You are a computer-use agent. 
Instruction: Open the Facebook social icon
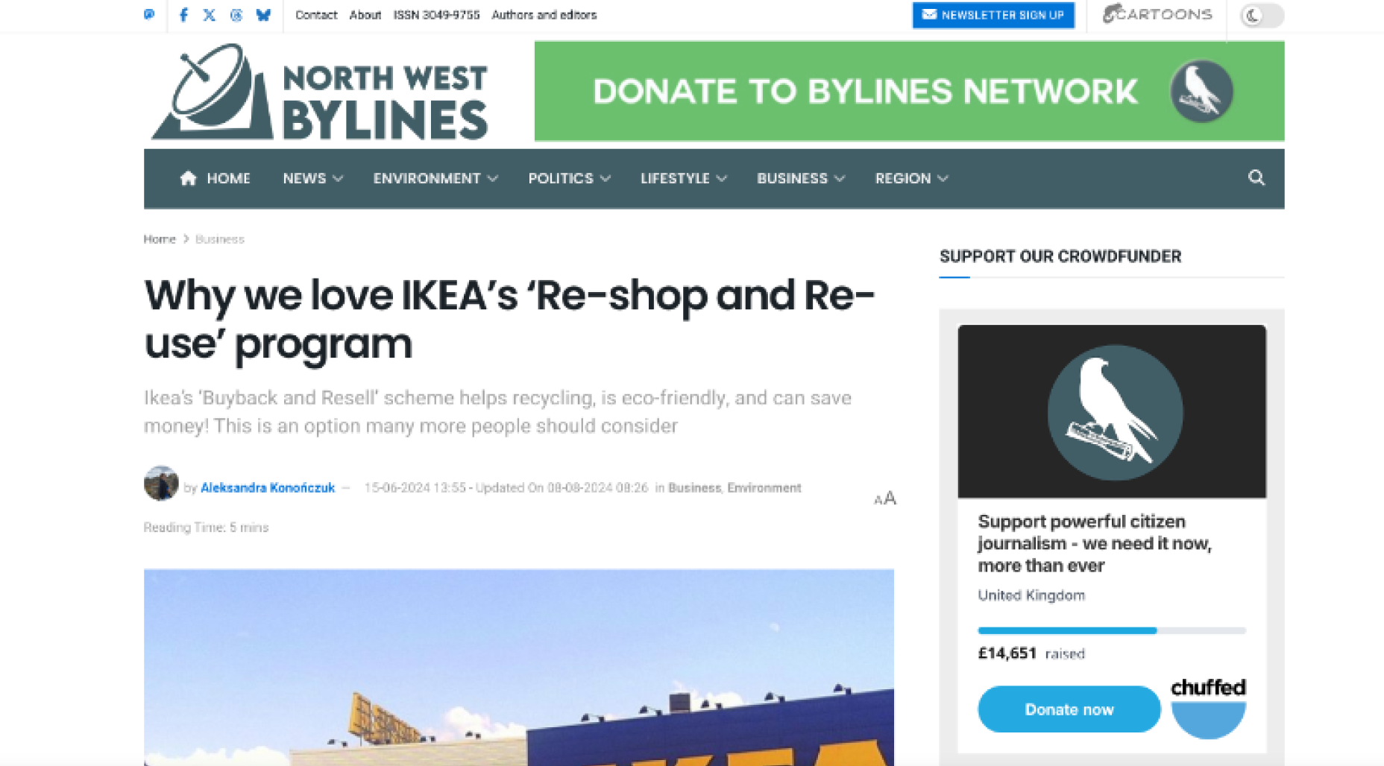coord(183,15)
